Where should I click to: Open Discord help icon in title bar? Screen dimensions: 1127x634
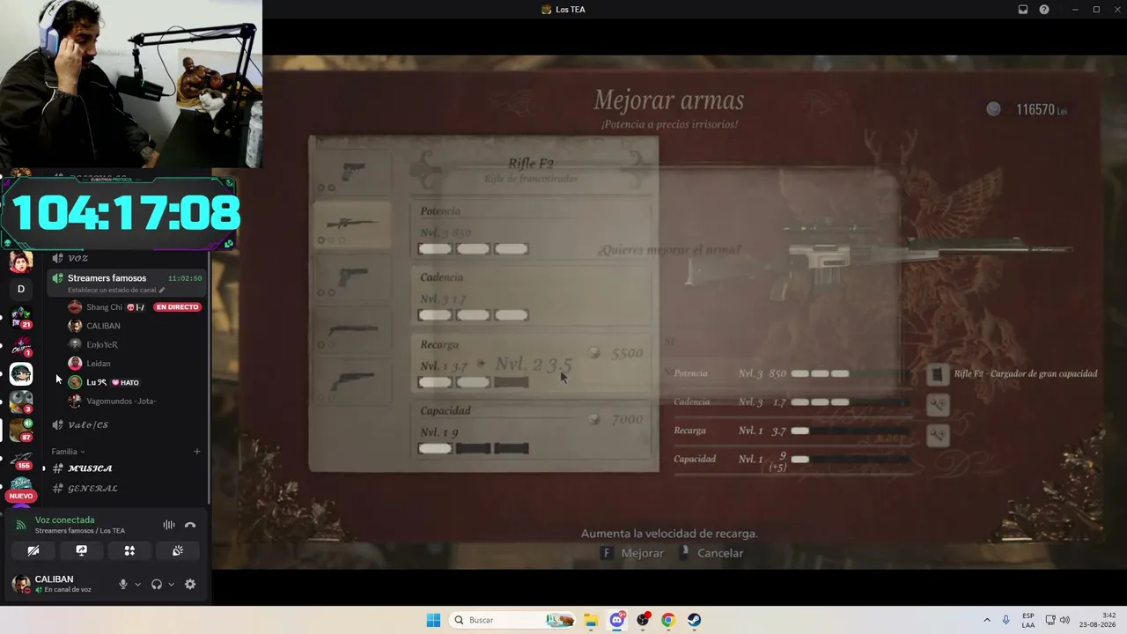tap(1044, 10)
